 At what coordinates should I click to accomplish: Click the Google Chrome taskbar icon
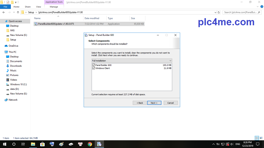point(90,144)
